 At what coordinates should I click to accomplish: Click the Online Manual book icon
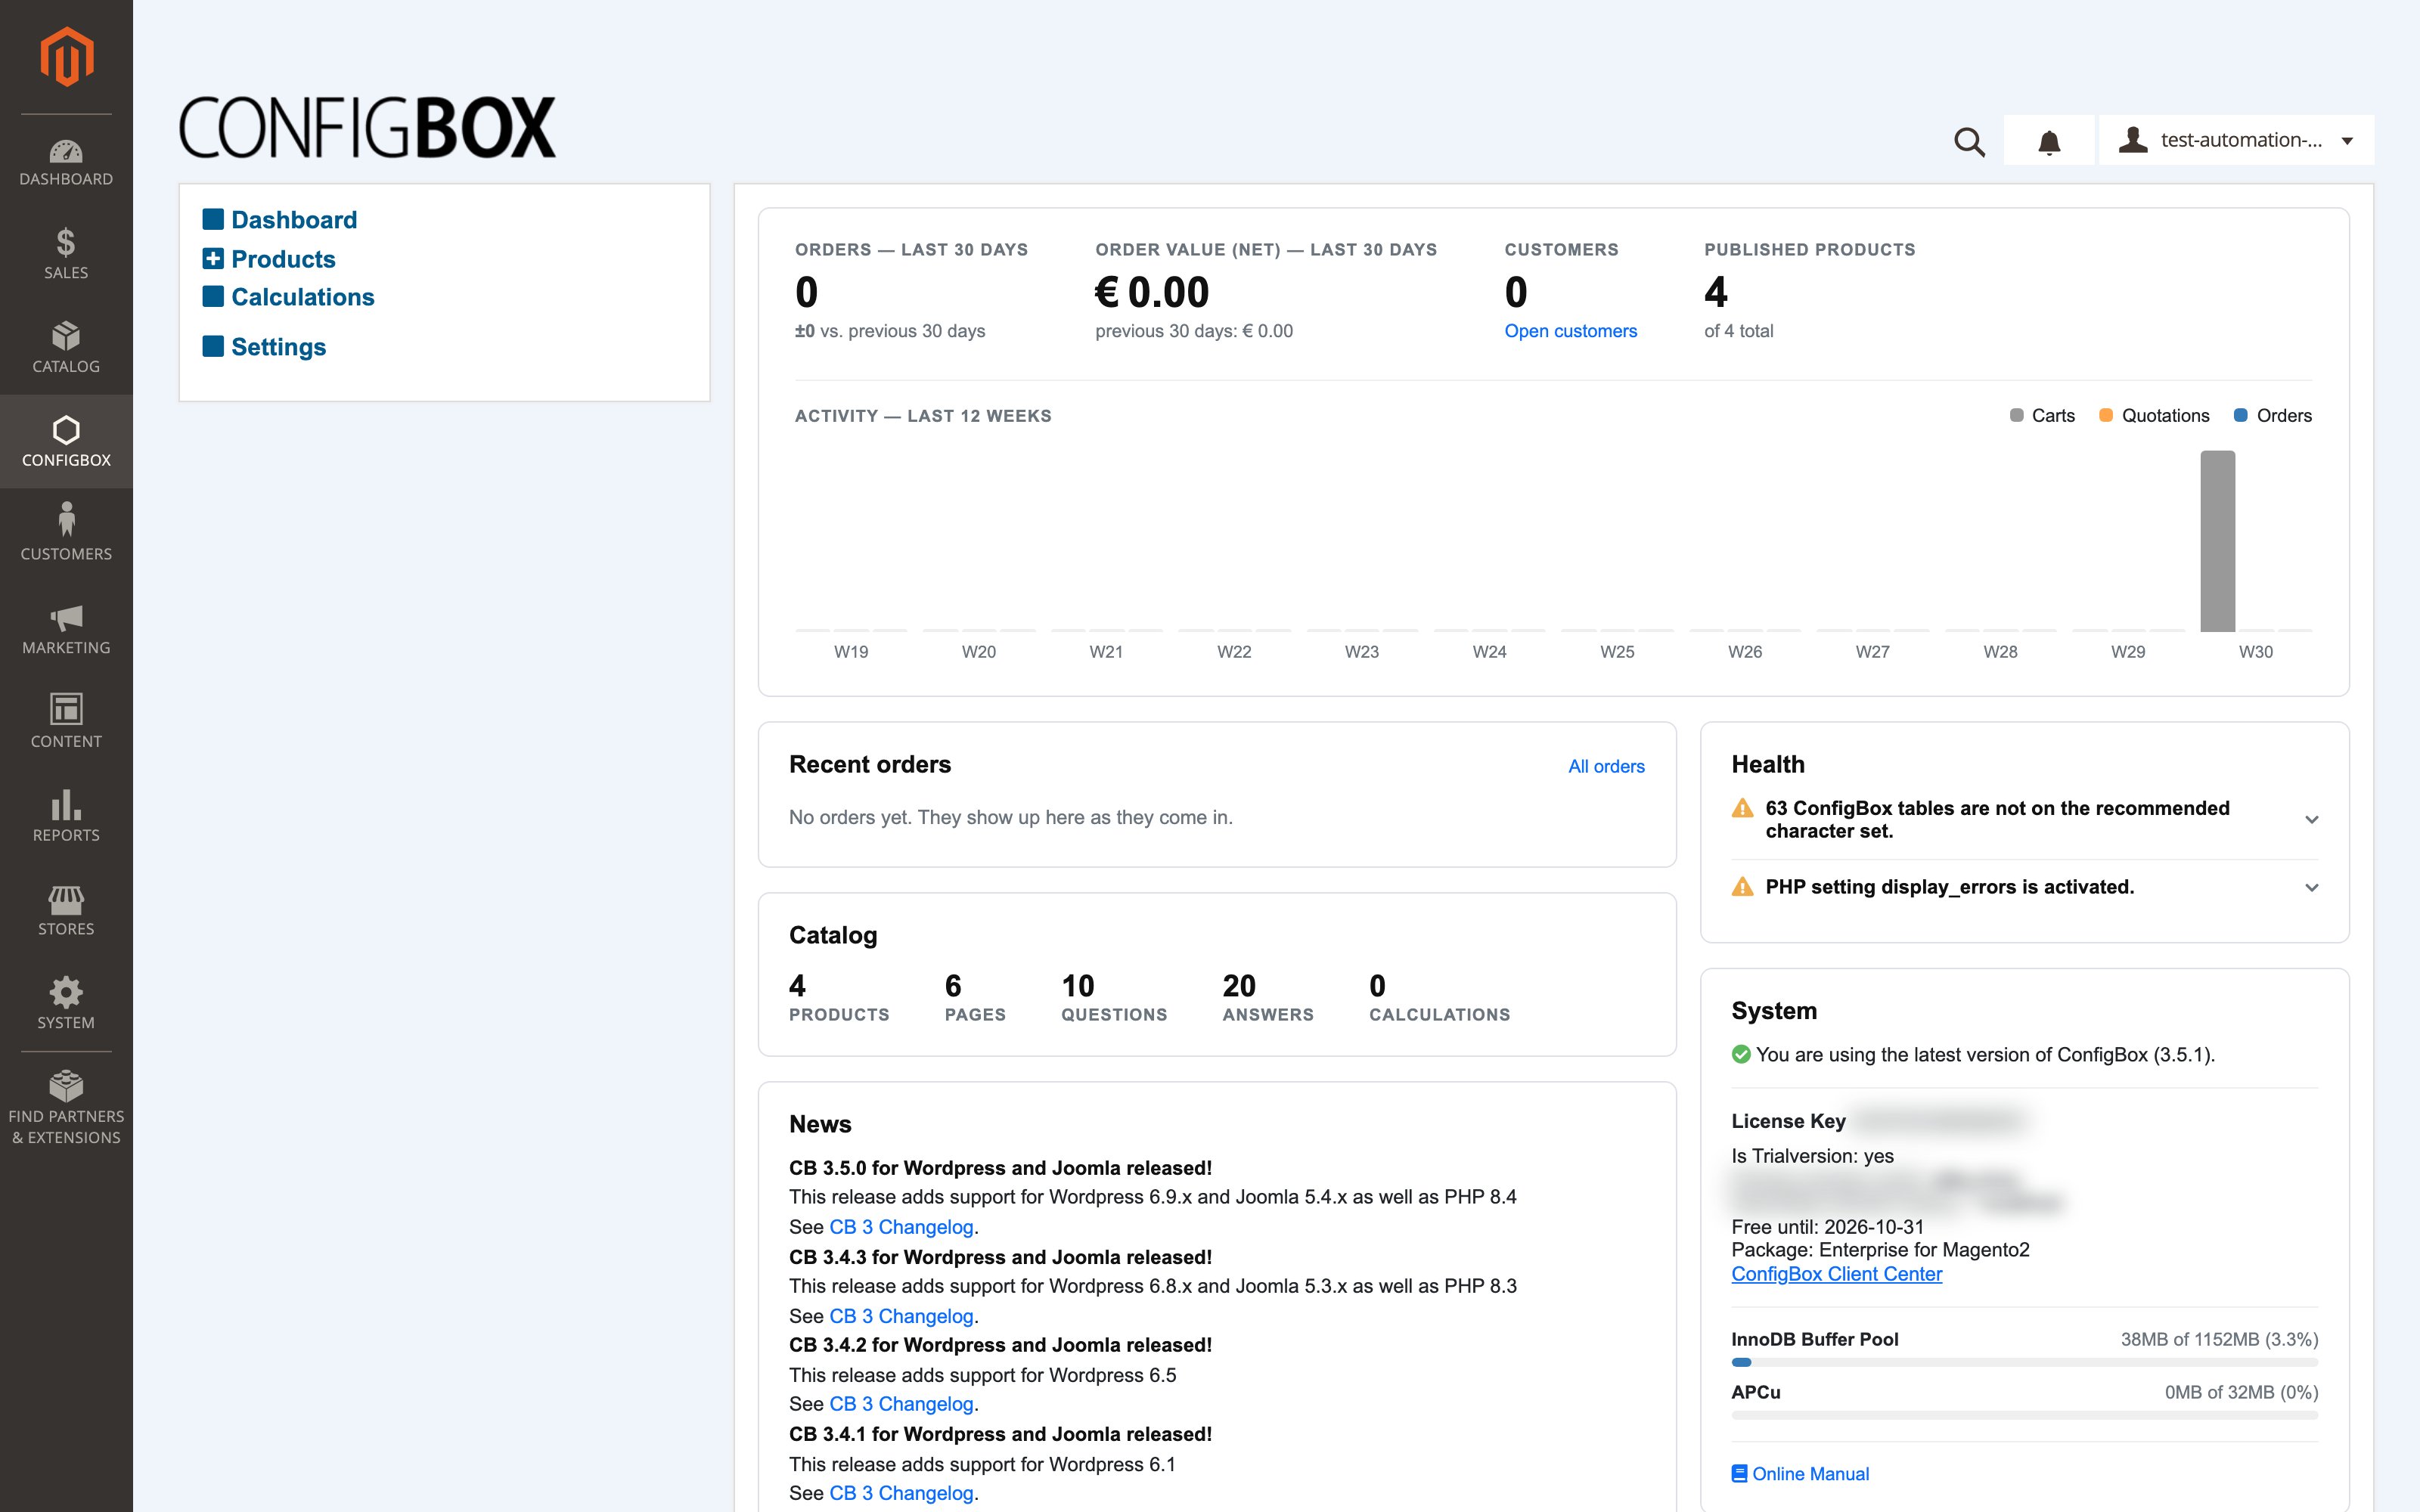[1739, 1473]
